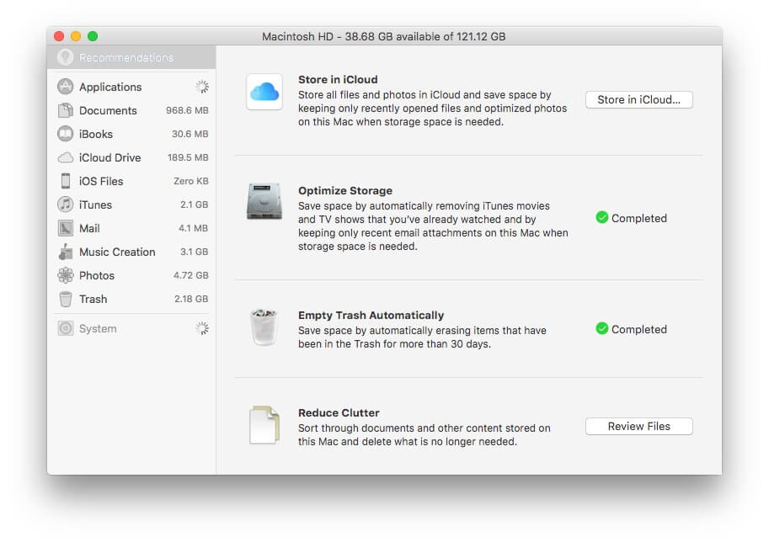Click the Zero KB size value
This screenshot has width=769, height=542.
coord(191,181)
